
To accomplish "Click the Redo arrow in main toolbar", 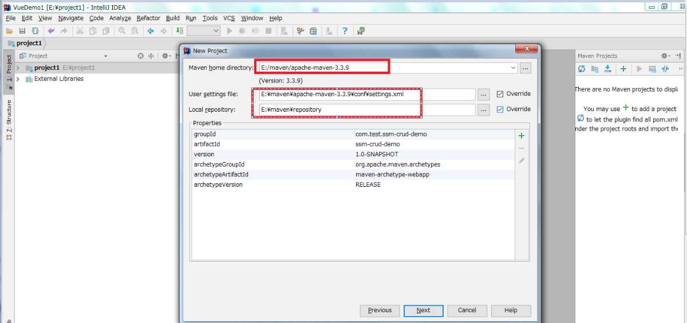I will [64, 31].
